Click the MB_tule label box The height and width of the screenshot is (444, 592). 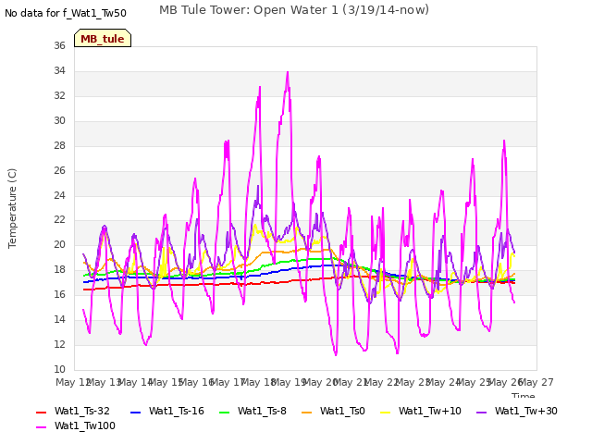(x=103, y=38)
